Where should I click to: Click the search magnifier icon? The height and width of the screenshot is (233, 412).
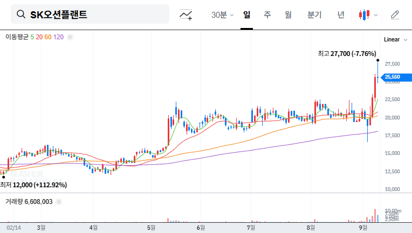[20, 14]
